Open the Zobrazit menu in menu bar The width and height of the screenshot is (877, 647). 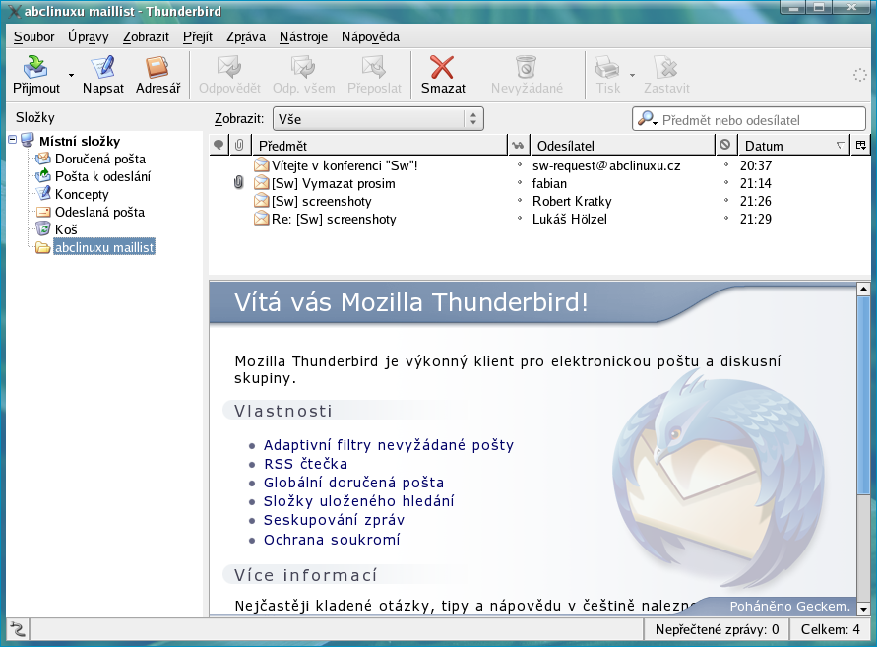[x=146, y=37]
